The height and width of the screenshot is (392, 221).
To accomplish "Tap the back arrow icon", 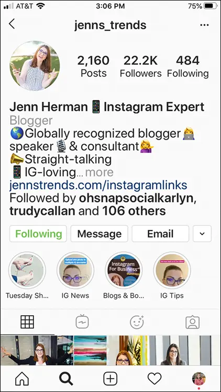I will point(12,24).
